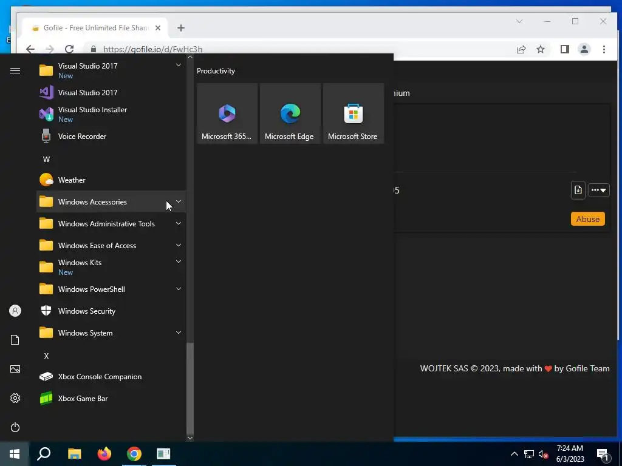Screen dimensions: 622x466
Task: Open Xbox Game Bar
Action: pyautogui.click(x=111, y=398)
